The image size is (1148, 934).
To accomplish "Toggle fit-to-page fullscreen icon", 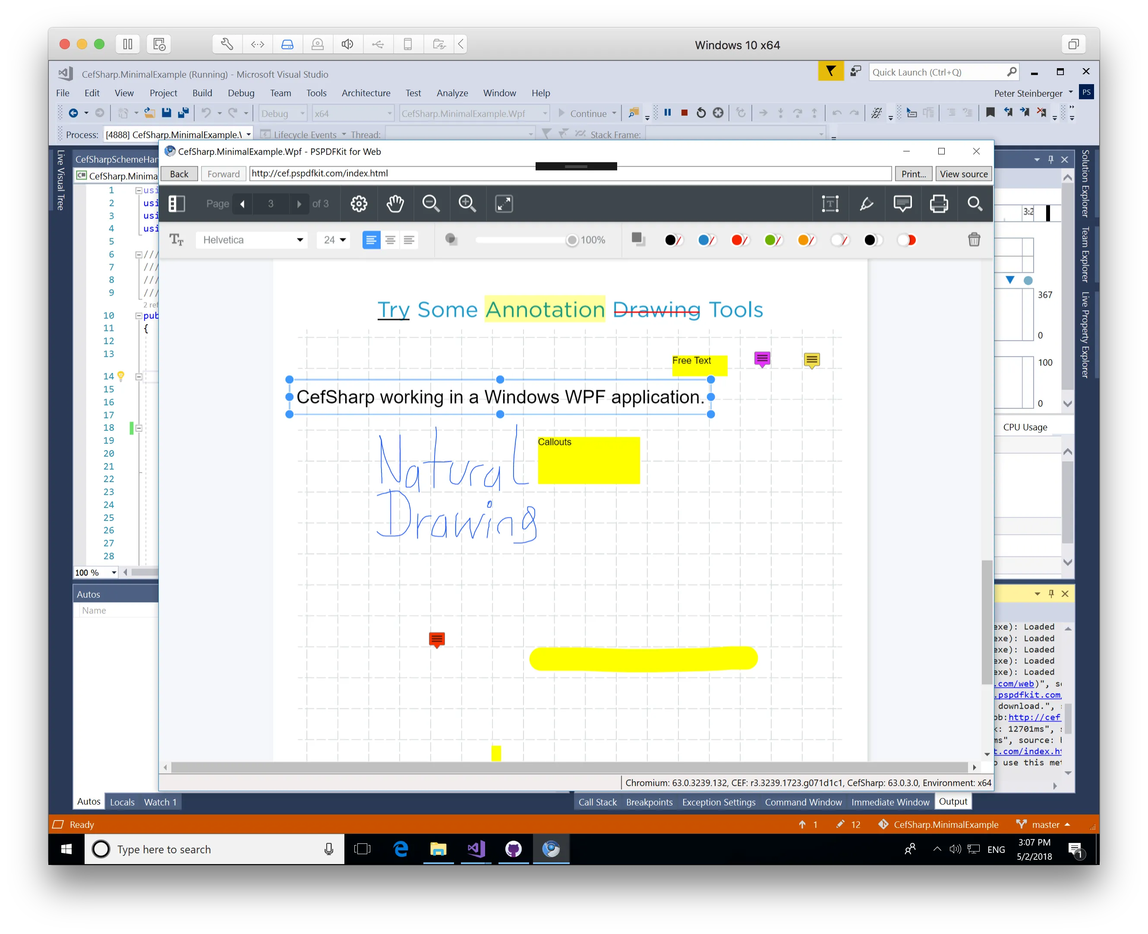I will (x=504, y=203).
